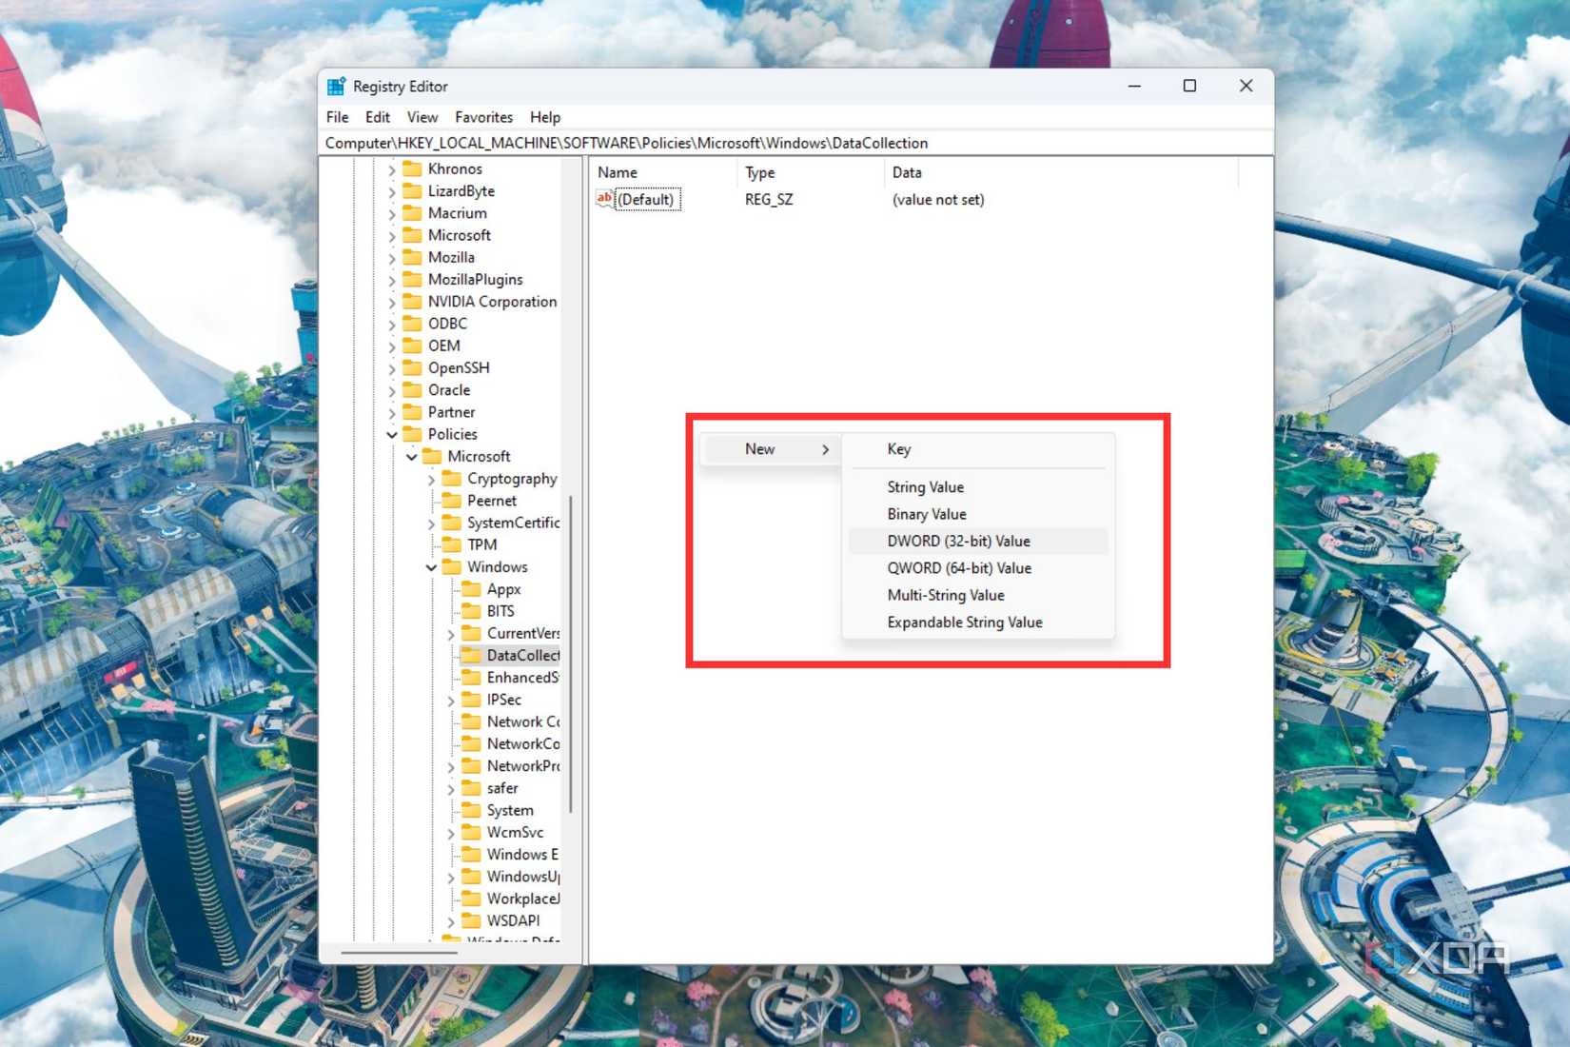This screenshot has height=1047, width=1570.
Task: Click the WSDAPI folder icon
Action: 471,920
